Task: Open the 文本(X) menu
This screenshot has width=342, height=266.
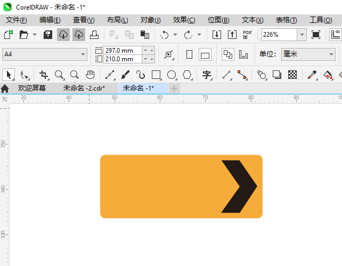Action: (253, 20)
